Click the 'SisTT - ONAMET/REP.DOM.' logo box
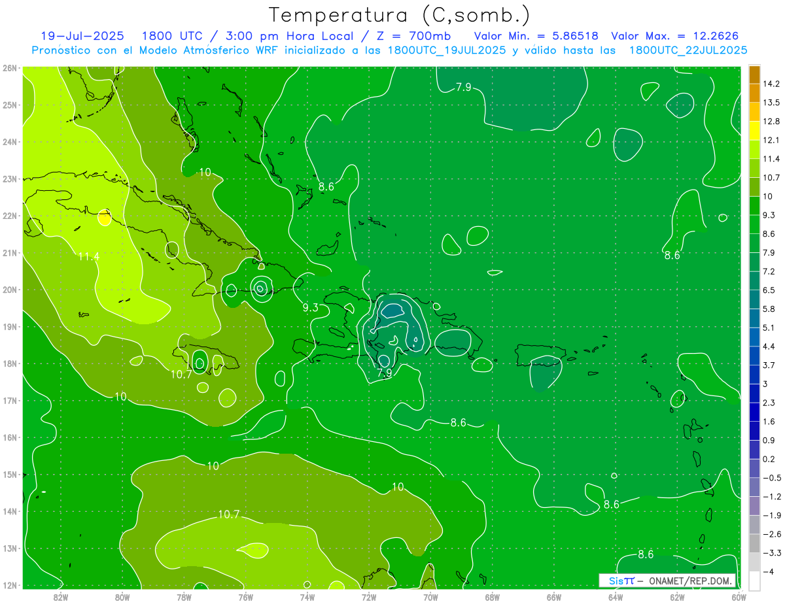The width and height of the screenshot is (785, 606). click(667, 581)
